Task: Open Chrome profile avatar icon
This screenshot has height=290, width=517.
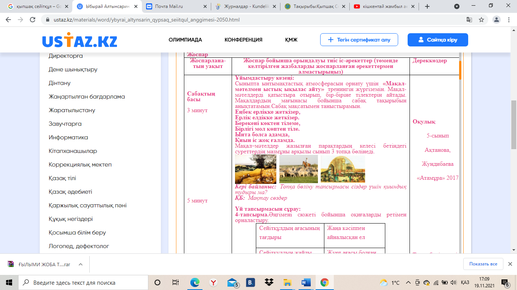Action: (x=497, y=20)
